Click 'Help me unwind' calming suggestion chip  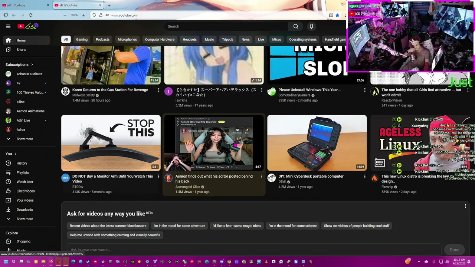115,235
